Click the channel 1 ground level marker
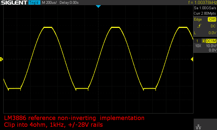Image resolution: width=217 pixels, height=130 pixels. 1,59
